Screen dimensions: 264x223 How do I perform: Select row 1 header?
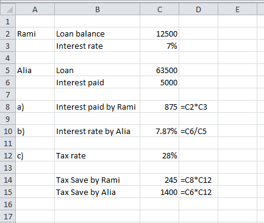(8, 21)
